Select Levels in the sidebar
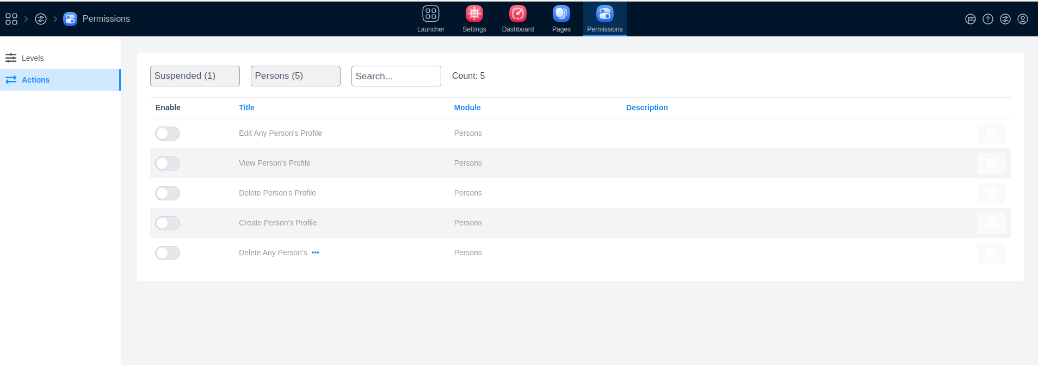The width and height of the screenshot is (1038, 365). 33,58
